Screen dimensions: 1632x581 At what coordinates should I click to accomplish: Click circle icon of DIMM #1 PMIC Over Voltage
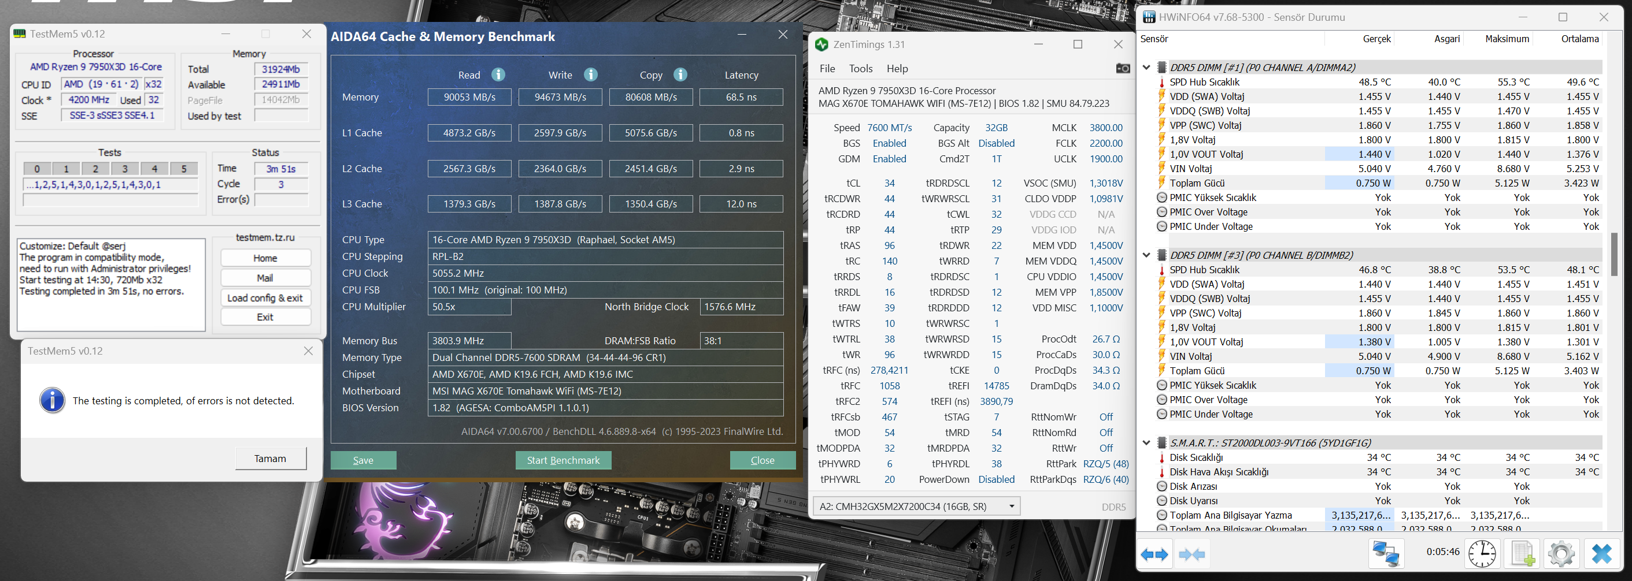[x=1162, y=212]
